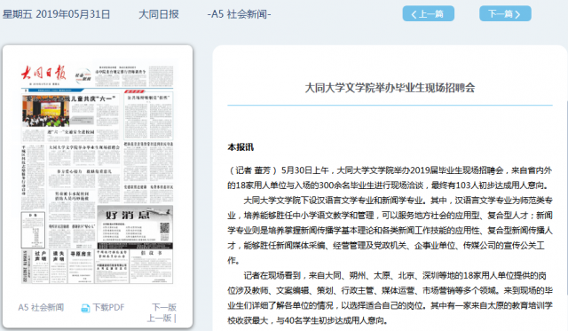Image resolution: width=568 pixels, height=331 pixels.
Task: Go to previous page via 上一版
Action: click(160, 318)
